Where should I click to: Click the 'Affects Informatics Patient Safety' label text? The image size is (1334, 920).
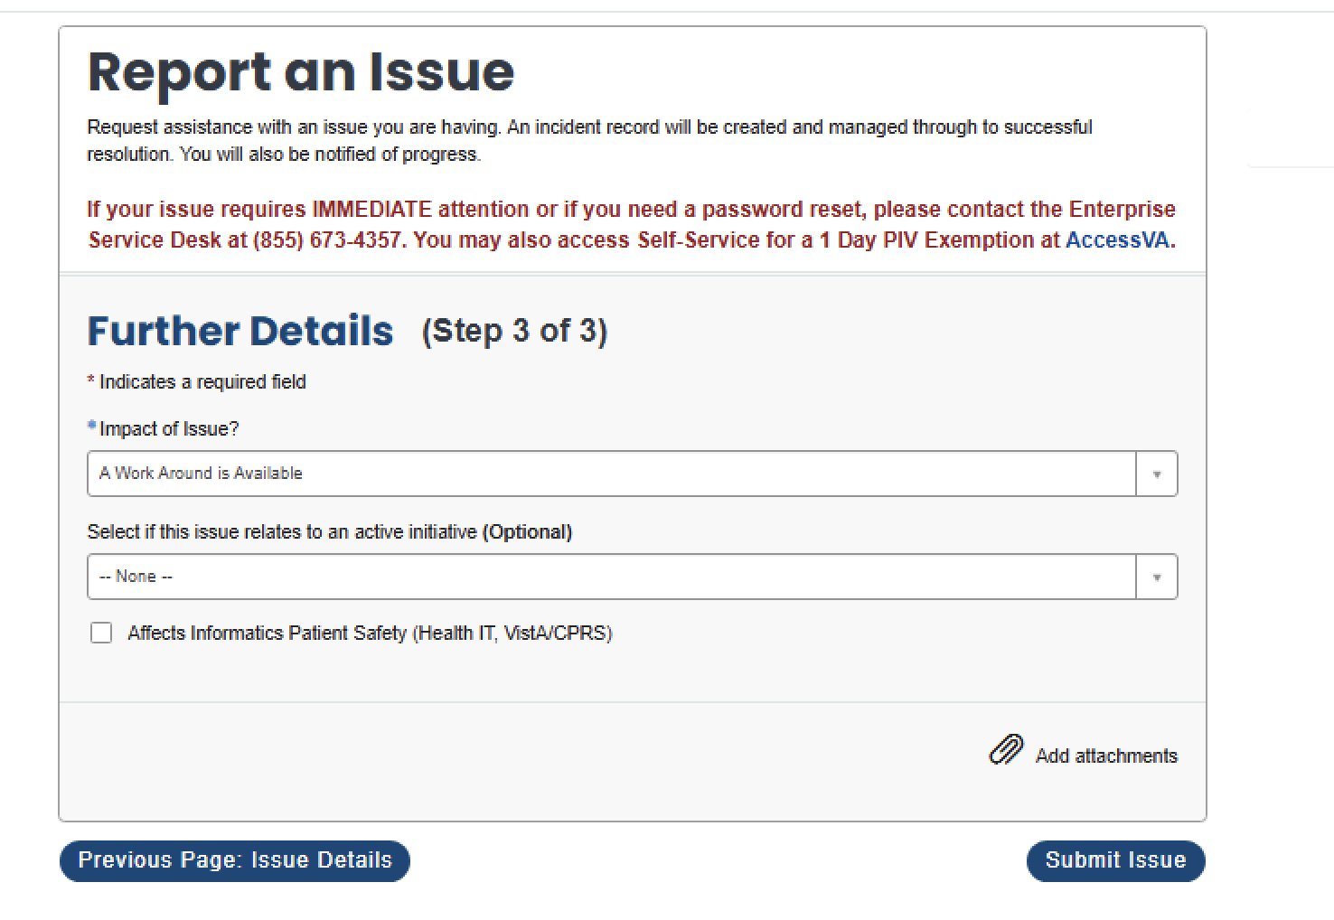[370, 633]
